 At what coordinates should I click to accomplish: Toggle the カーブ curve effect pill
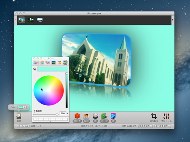(104, 121)
